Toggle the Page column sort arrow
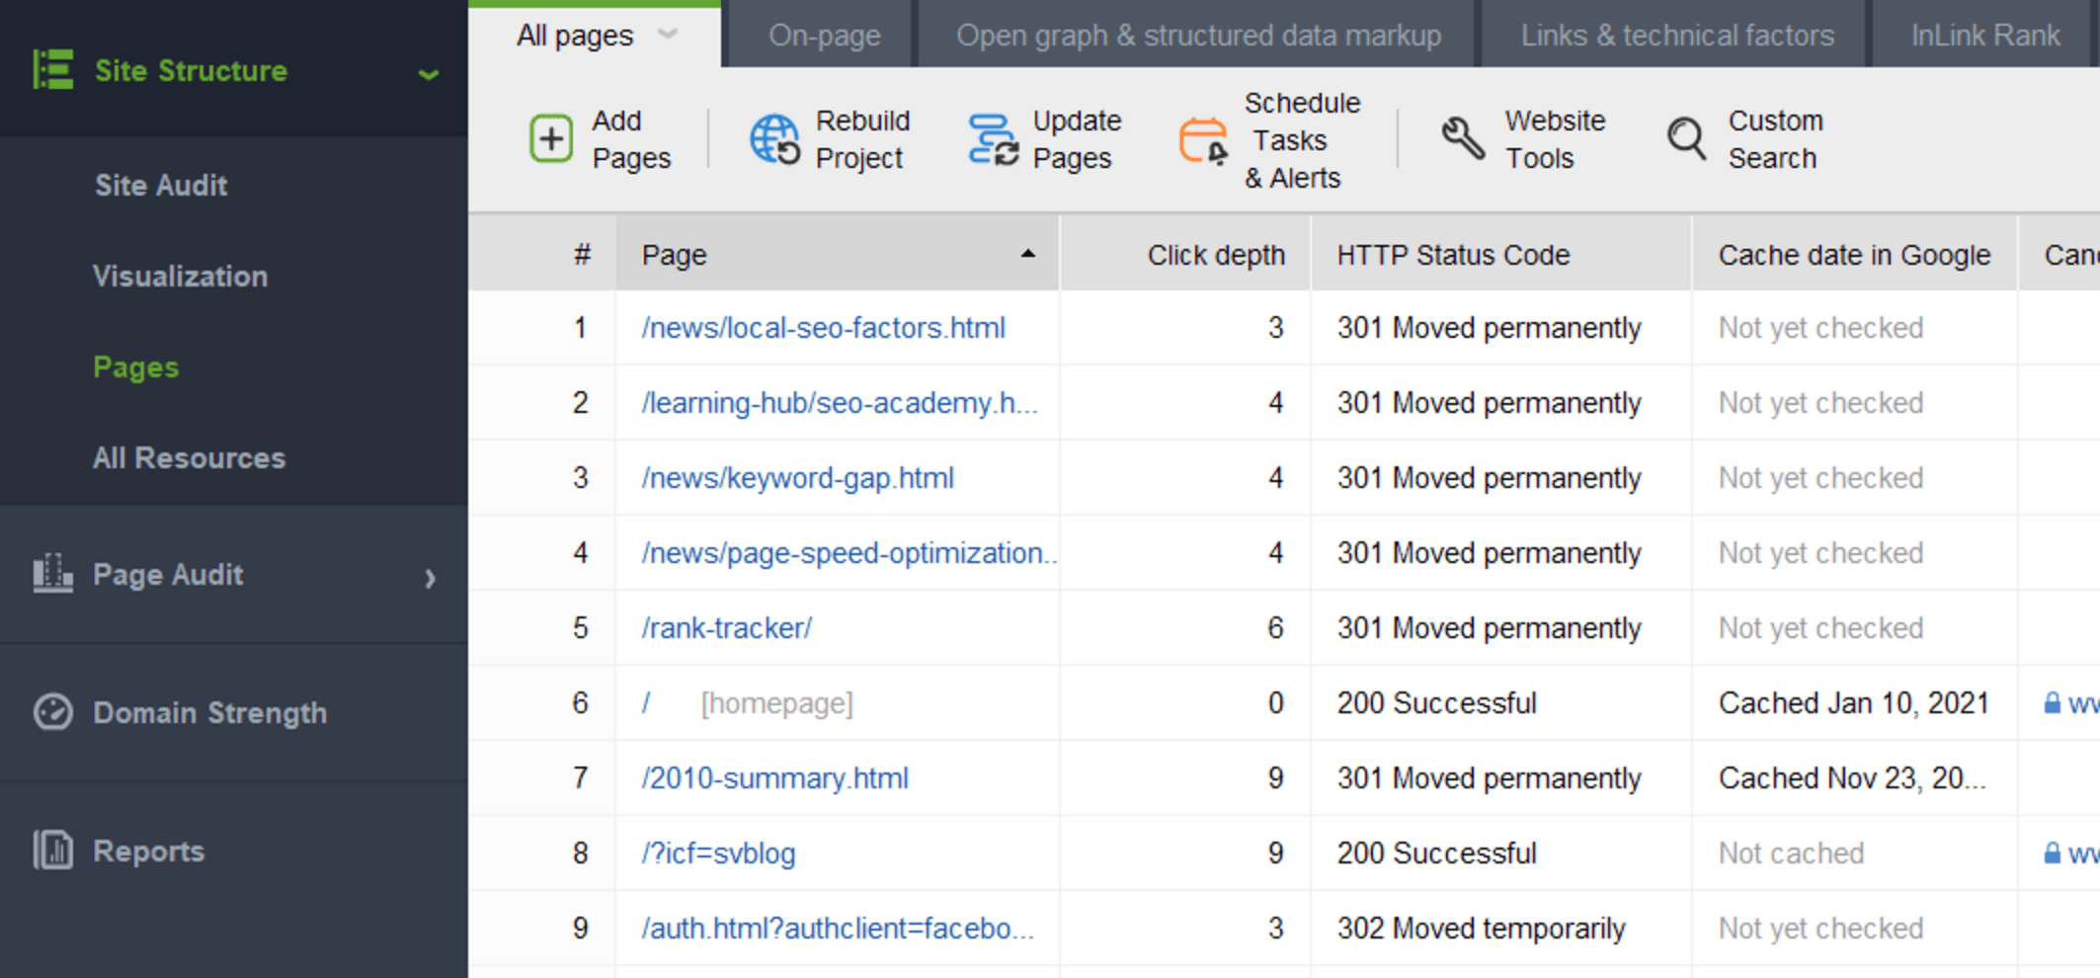This screenshot has width=2100, height=978. click(1028, 254)
